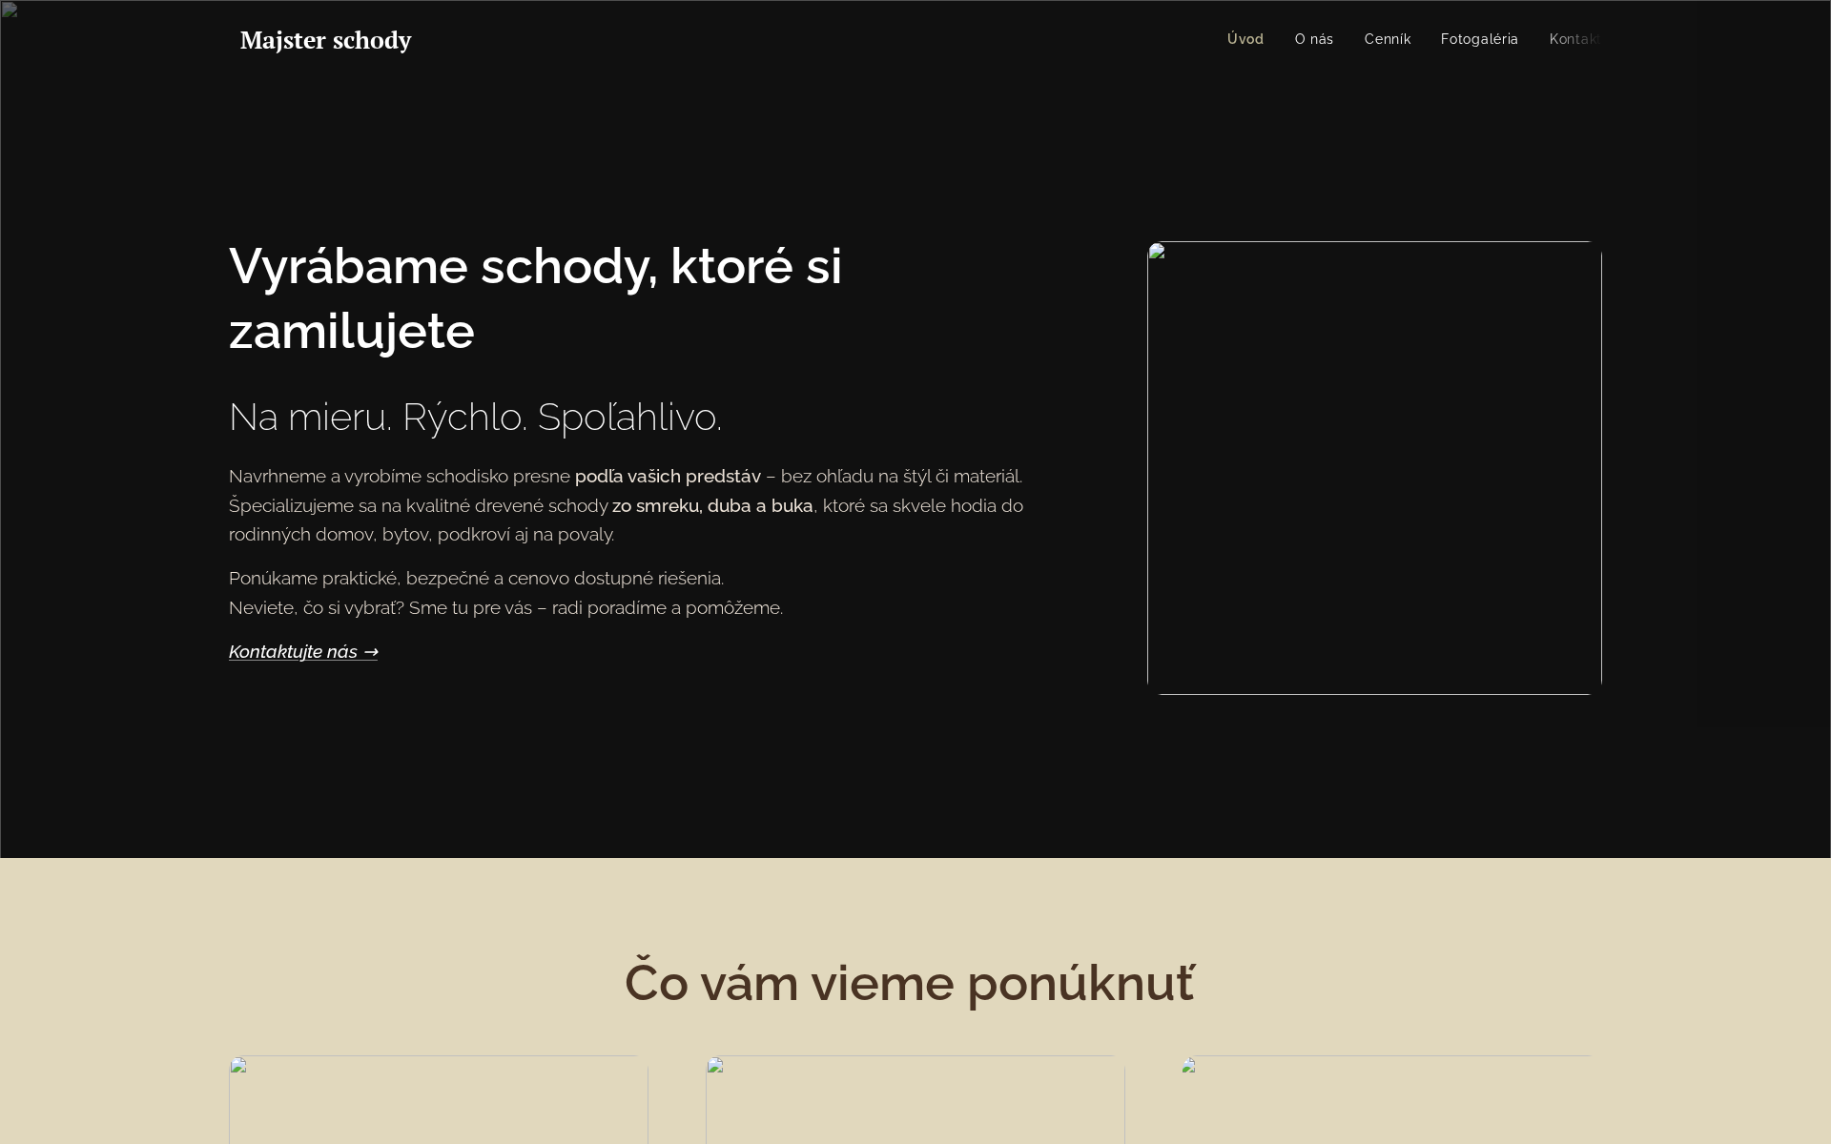Select Cenník in the top navigation
1831x1144 pixels.
pos(1388,39)
